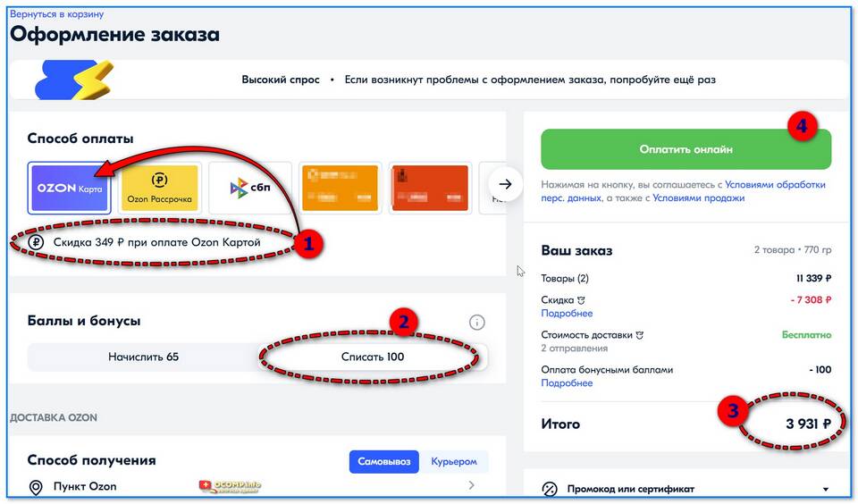
Task: Open Подробнее under bonus points payment
Action: click(567, 382)
